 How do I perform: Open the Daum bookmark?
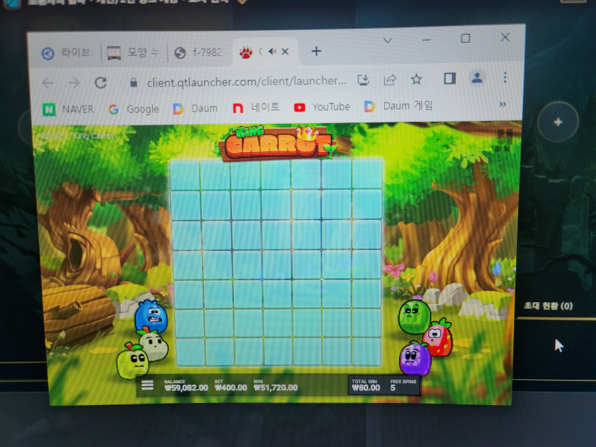click(195, 108)
